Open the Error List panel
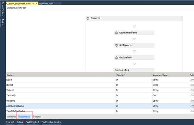The height and width of the screenshot is (125, 194). pyautogui.click(x=10, y=122)
